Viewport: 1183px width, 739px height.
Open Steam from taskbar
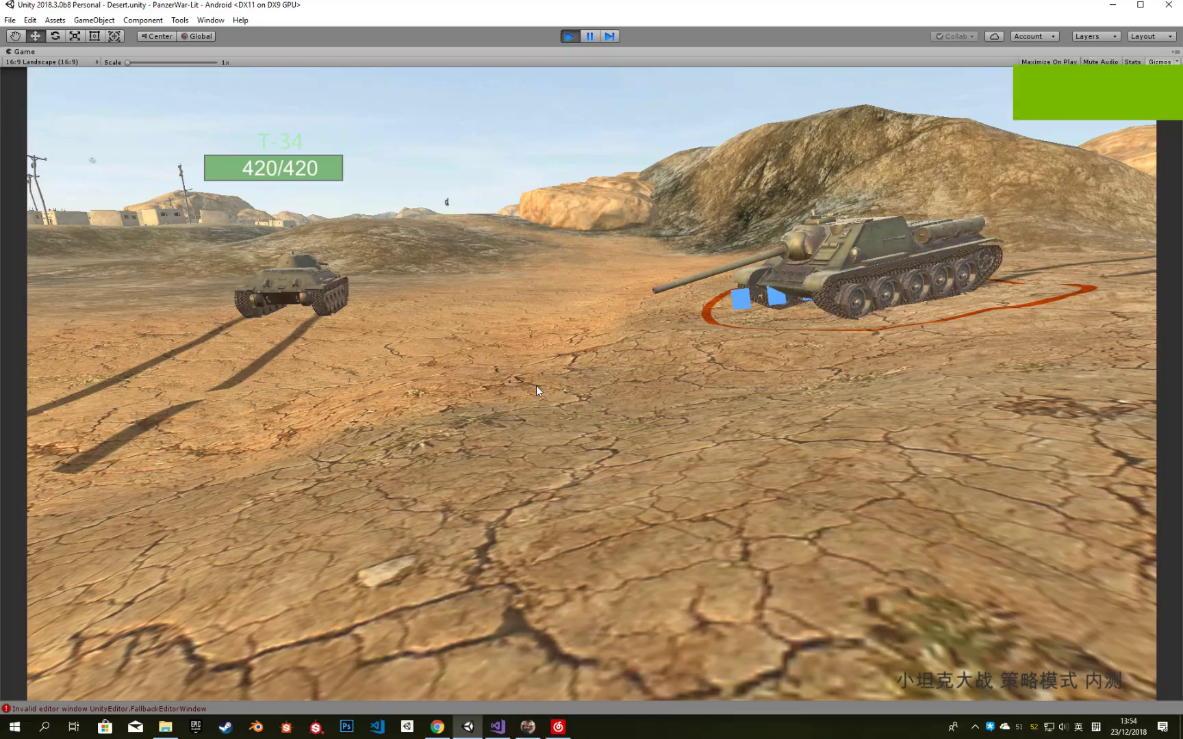click(225, 727)
